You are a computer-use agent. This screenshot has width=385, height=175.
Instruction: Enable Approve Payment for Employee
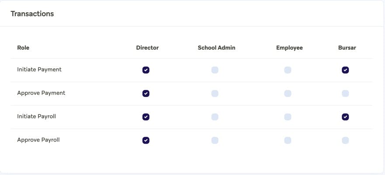288,94
